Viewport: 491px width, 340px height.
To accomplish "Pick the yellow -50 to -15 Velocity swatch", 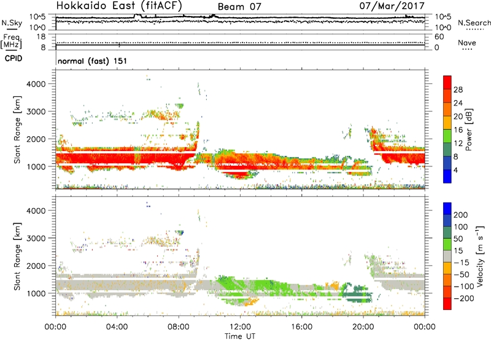I will [447, 268].
